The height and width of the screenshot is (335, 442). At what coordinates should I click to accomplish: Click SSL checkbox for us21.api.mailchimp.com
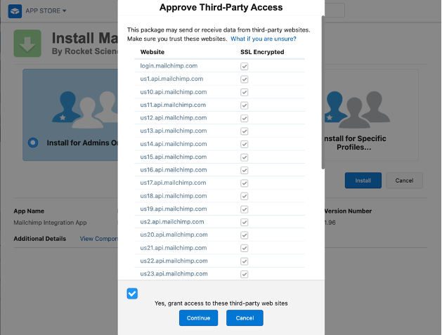pos(244,248)
